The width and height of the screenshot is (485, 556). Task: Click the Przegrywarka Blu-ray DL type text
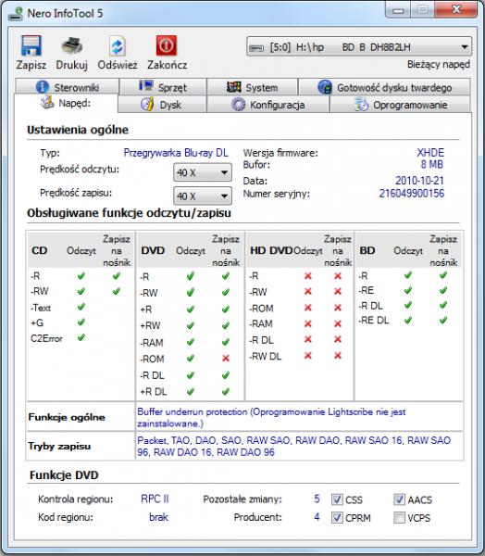pyautogui.click(x=176, y=153)
